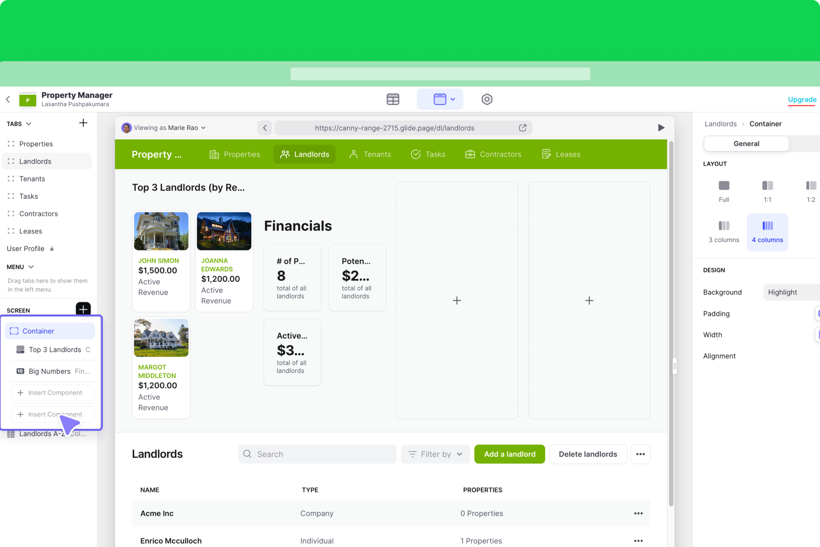Screen dimensions: 820x547
Task: Open the app settings gear icon
Action: click(487, 100)
